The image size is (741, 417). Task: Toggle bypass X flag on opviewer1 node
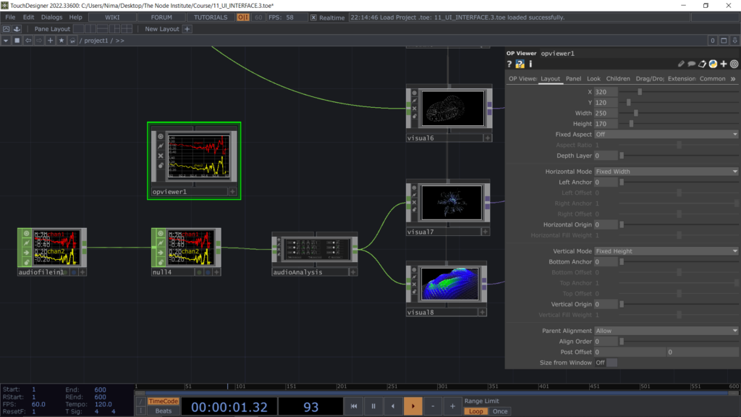(x=161, y=156)
